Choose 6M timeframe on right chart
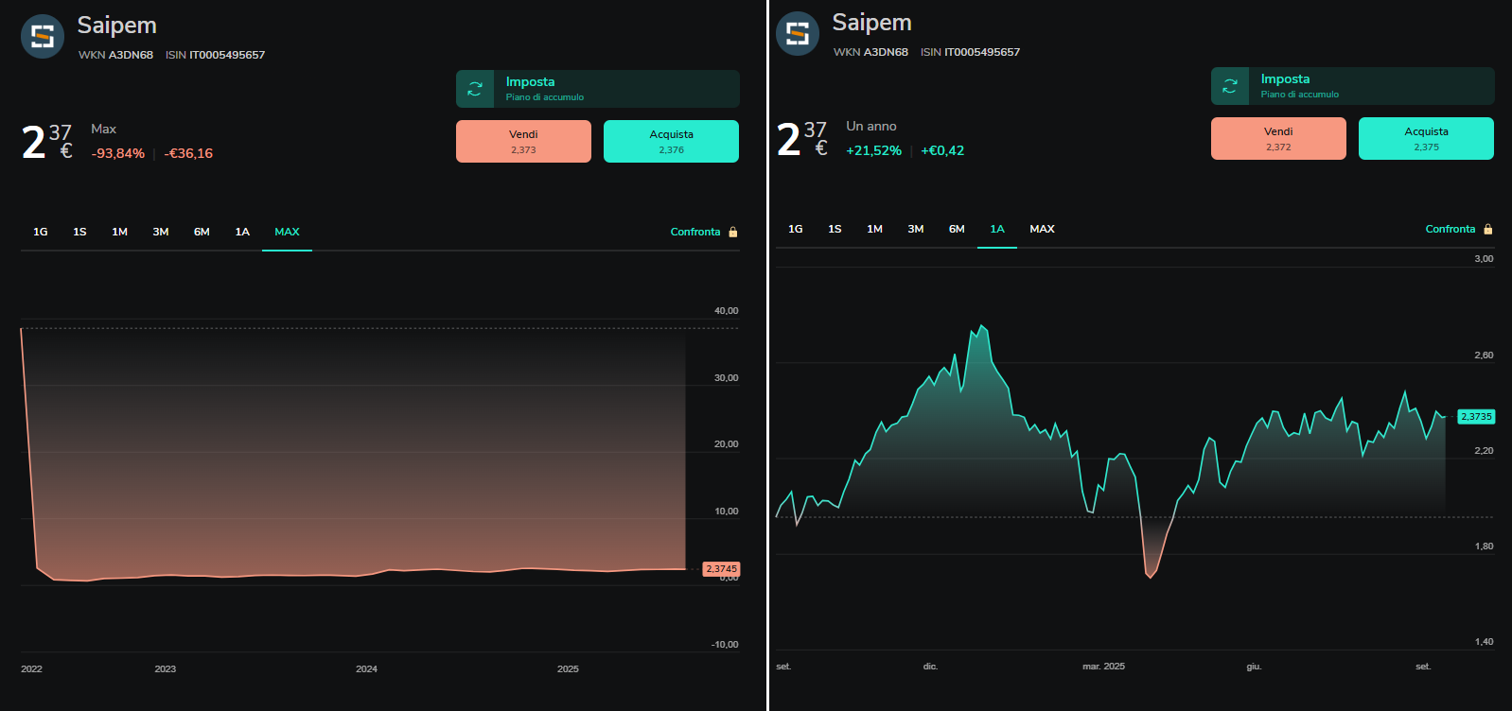The height and width of the screenshot is (711, 1512). (957, 229)
